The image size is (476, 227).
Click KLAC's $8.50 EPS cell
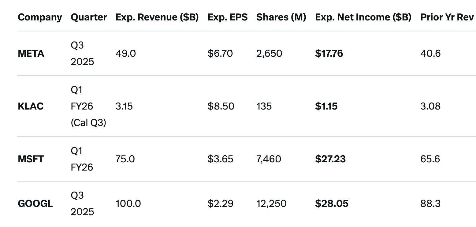pyautogui.click(x=221, y=106)
